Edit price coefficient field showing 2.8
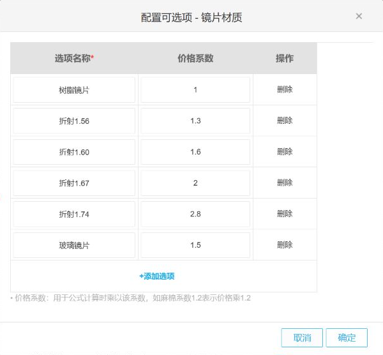This screenshot has height=355, width=383. [195, 214]
